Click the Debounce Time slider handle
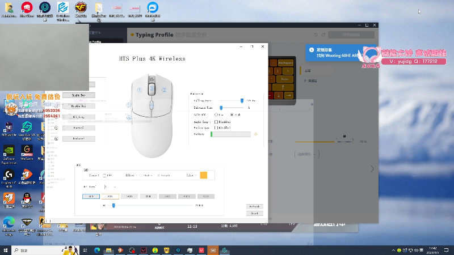Screen dimensions: 454x255 [x=221, y=108]
